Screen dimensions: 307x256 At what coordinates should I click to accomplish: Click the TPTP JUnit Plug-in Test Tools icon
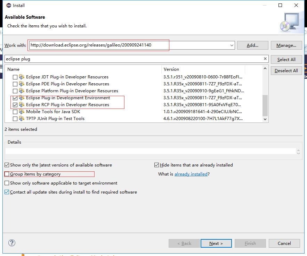point(21,118)
